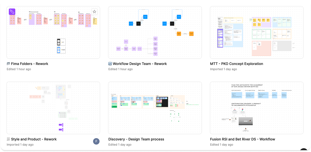This screenshot has width=311, height=152.
Task: Click the page emoji beside Style and Product
Action: tap(9, 139)
